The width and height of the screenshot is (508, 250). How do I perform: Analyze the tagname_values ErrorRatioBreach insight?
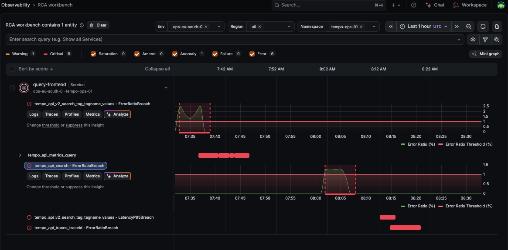click(x=117, y=114)
